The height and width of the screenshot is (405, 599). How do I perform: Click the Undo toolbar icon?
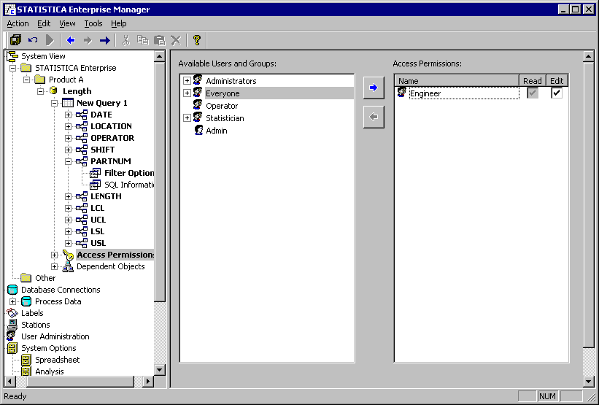click(x=33, y=40)
